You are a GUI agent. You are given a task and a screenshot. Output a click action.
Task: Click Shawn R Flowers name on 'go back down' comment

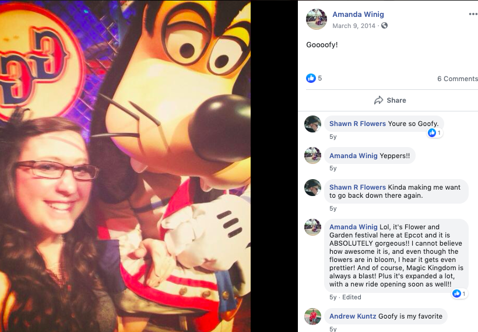point(357,187)
